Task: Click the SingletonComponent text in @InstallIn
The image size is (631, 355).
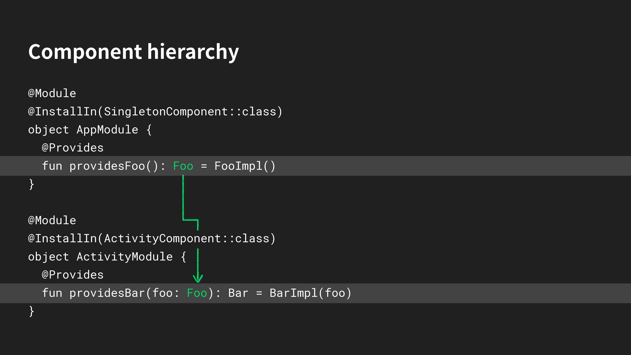Action: [166, 112]
